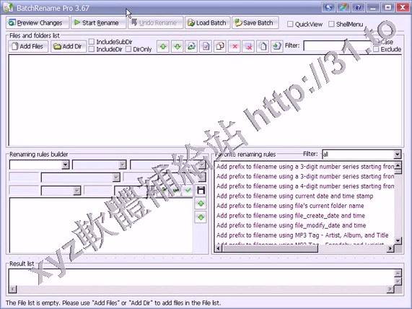Open small dropdown in third builder row

click(76, 191)
